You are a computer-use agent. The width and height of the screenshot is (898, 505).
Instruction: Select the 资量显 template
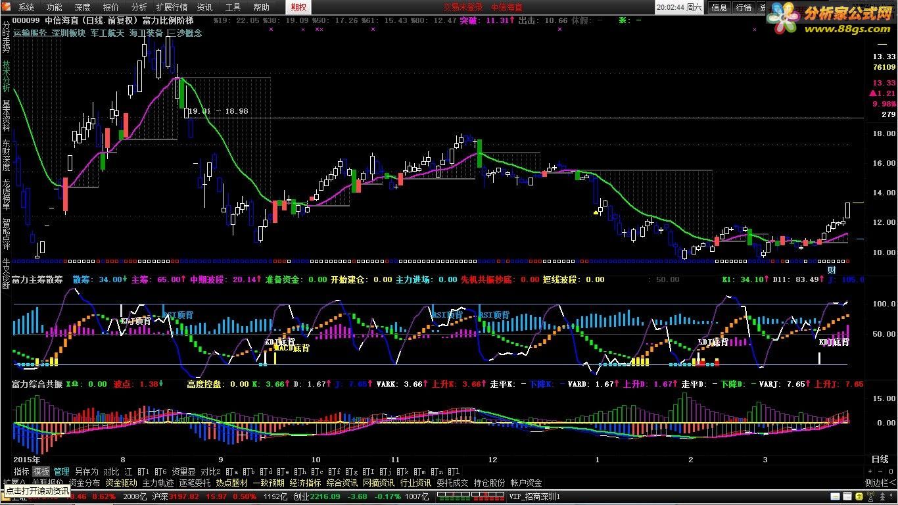(x=183, y=471)
